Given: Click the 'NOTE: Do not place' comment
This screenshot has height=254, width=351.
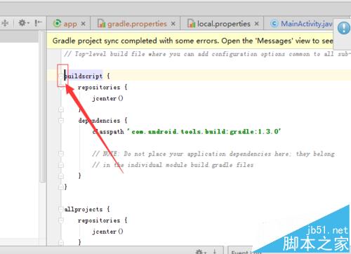Looking at the screenshot, I should [213, 154].
